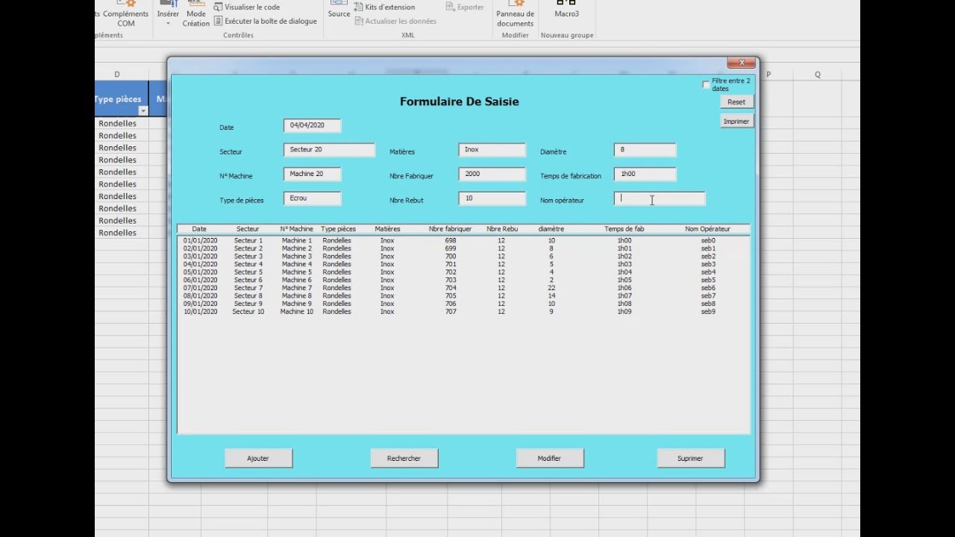This screenshot has height=537, width=955.
Task: Click the Nbre Rebut input field
Action: point(492,198)
